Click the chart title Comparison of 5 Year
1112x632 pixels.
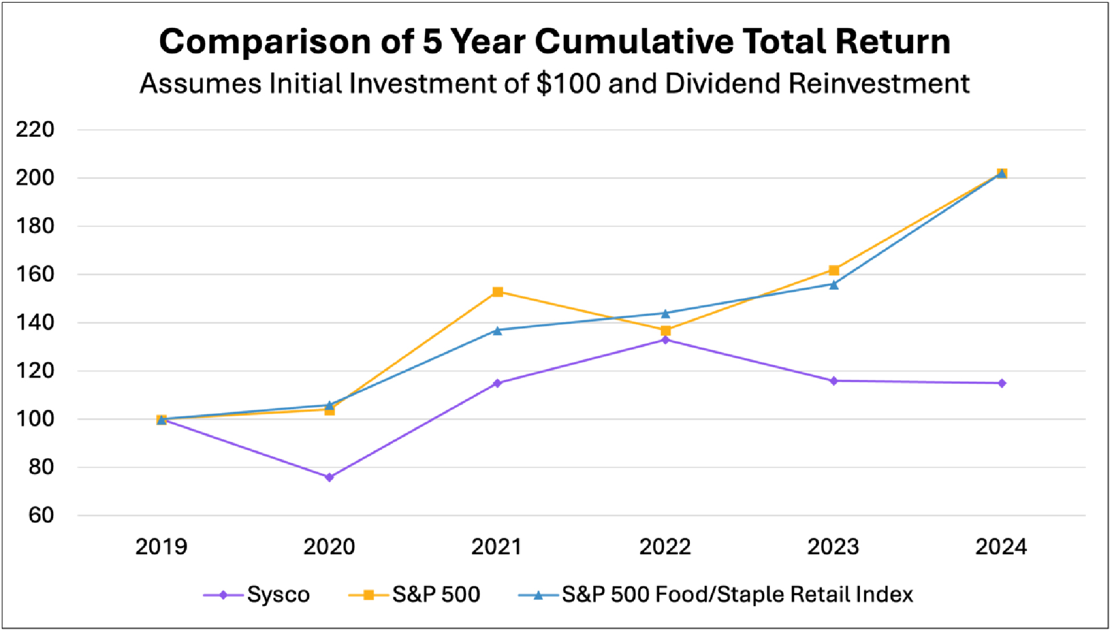[x=555, y=42]
